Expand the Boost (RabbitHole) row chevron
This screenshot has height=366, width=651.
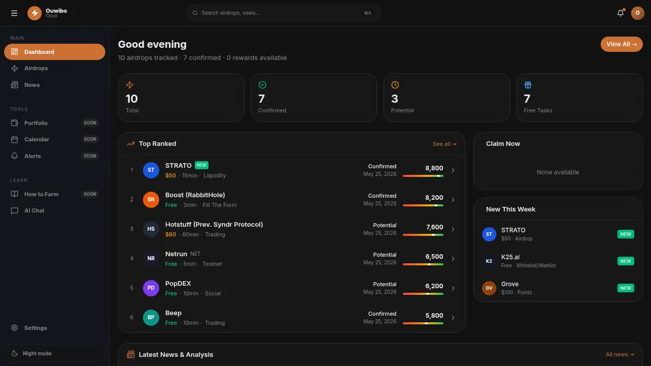(453, 200)
